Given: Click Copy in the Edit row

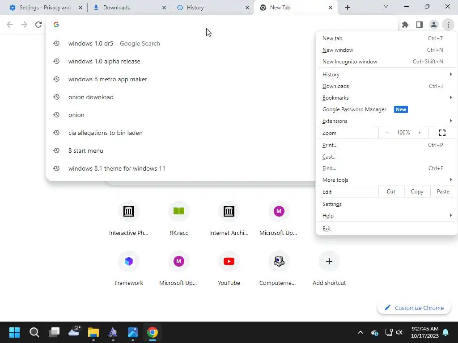Looking at the screenshot, I should pos(417,192).
